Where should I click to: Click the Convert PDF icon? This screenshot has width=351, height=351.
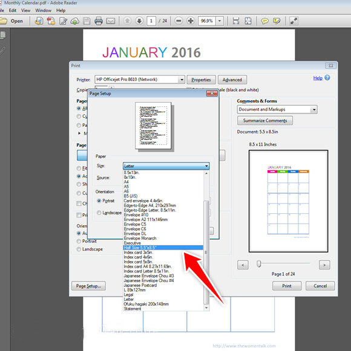[x=51, y=21]
